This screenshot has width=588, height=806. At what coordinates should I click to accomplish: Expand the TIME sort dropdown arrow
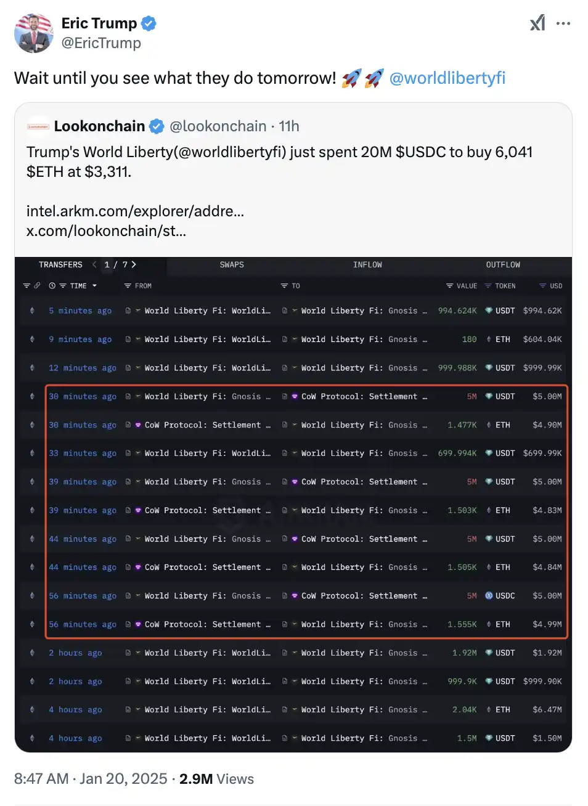tap(94, 286)
